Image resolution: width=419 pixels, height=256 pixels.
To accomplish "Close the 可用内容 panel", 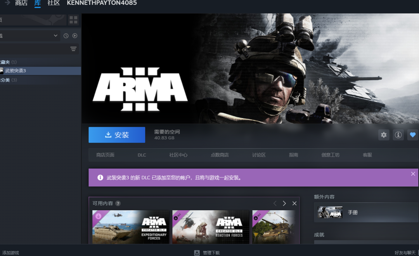I will [x=294, y=203].
